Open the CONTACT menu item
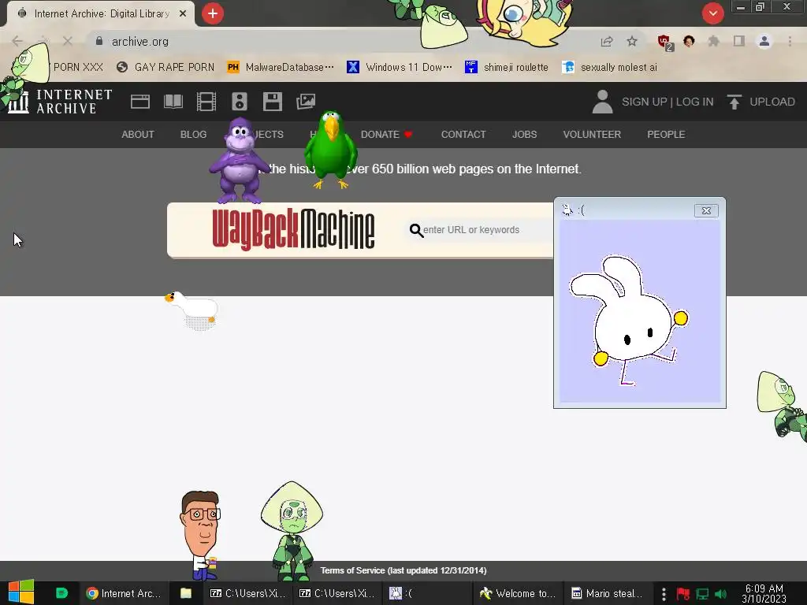The image size is (807, 605). pos(463,134)
